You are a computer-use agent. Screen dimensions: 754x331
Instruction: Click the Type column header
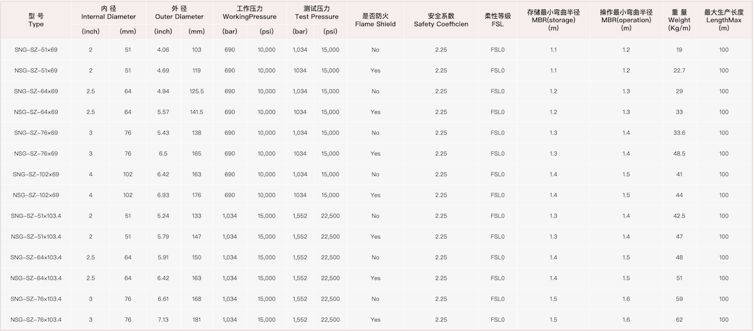(x=36, y=19)
